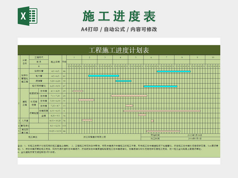This screenshot has height=178, width=238.
Task: Select date range cell 8.15~10.20
Action: coord(55,121)
